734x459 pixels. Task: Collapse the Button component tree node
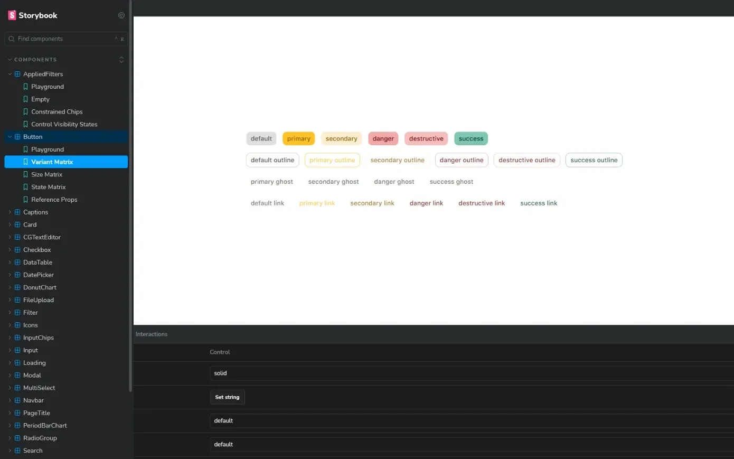tap(10, 137)
